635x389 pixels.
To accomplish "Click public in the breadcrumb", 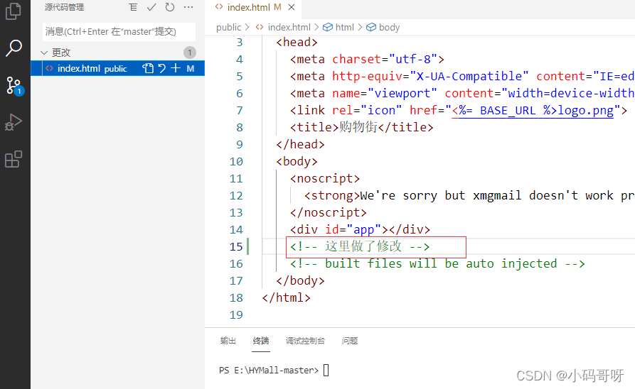I will tap(228, 27).
